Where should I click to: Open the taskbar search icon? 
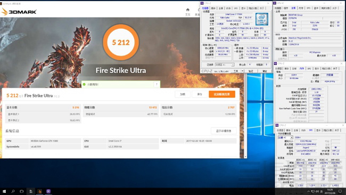pyautogui.click(x=13, y=191)
